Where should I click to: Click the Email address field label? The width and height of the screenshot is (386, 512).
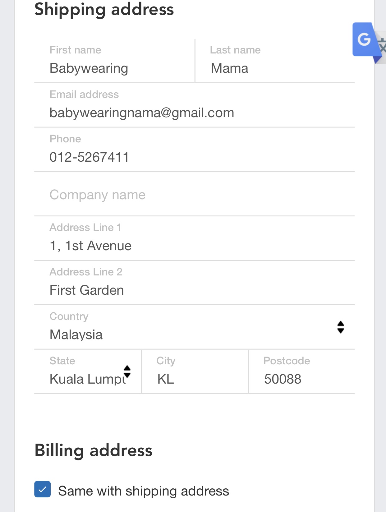(x=84, y=94)
